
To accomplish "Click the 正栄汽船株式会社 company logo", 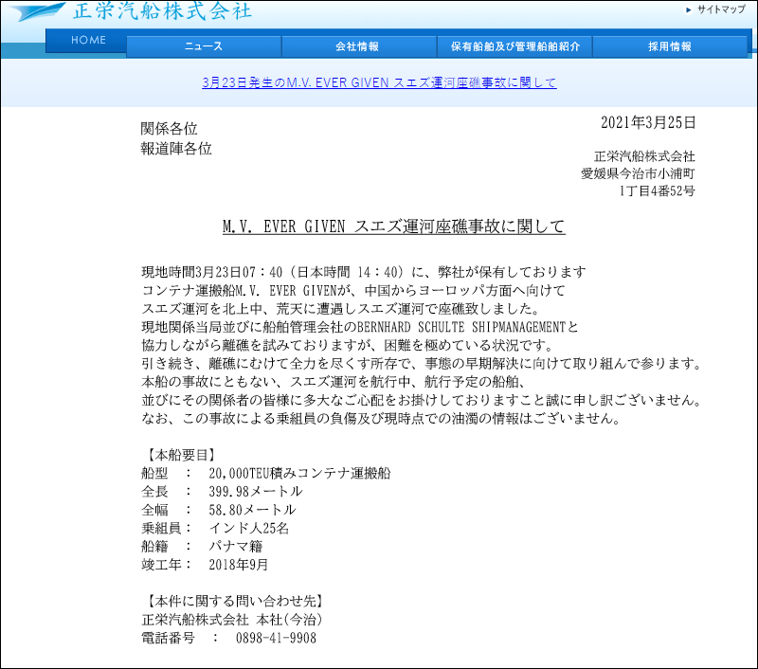I will [131, 10].
